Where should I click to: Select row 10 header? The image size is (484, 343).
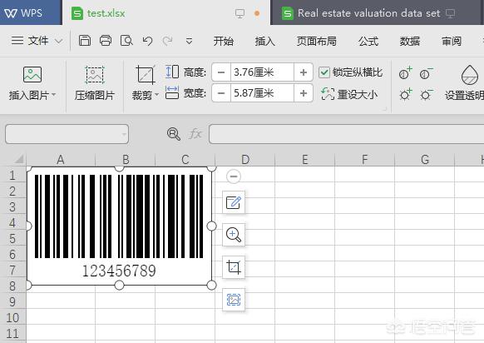[x=12, y=317]
